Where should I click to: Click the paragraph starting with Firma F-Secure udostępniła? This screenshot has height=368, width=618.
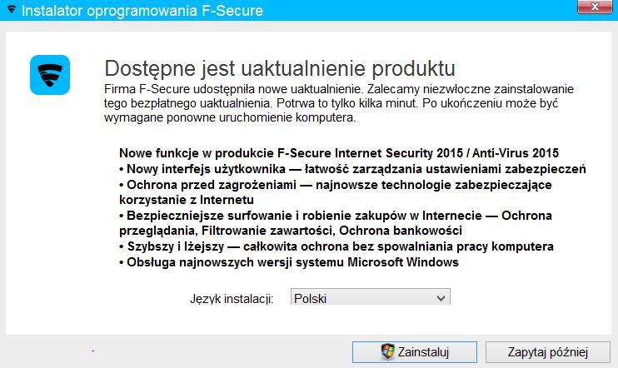coord(339,103)
